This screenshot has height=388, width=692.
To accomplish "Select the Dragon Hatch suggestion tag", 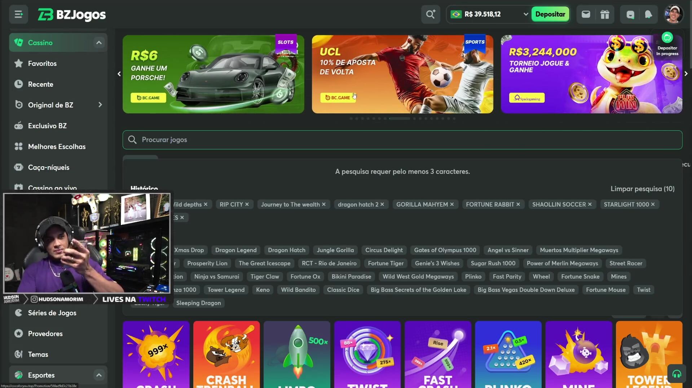I will tap(286, 250).
